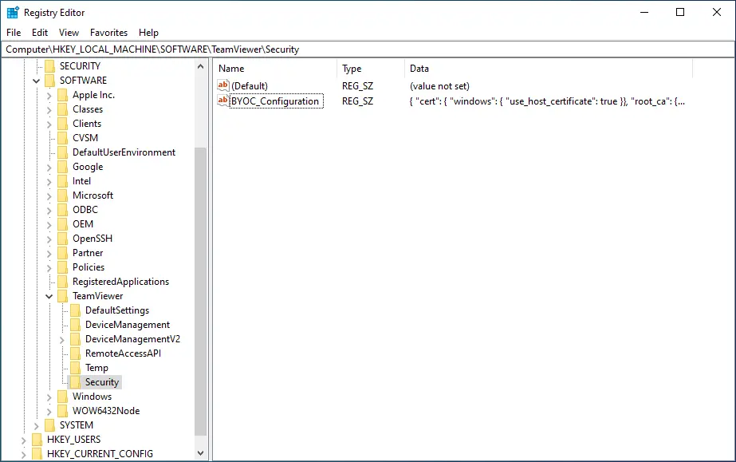The width and height of the screenshot is (736, 462).
Task: Click the Google folder icon
Action: [x=62, y=167]
